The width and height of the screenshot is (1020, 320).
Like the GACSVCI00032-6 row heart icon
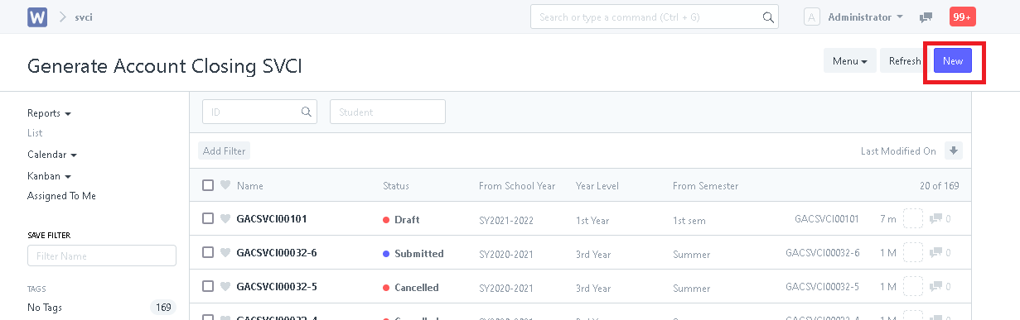225,253
